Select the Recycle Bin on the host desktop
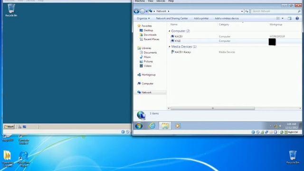The width and height of the screenshot is (304, 171). point(293,157)
